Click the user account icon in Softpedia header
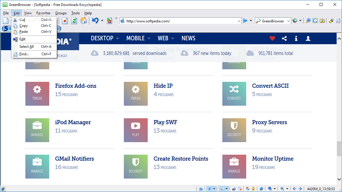This screenshot has width=342, height=192. point(308,39)
